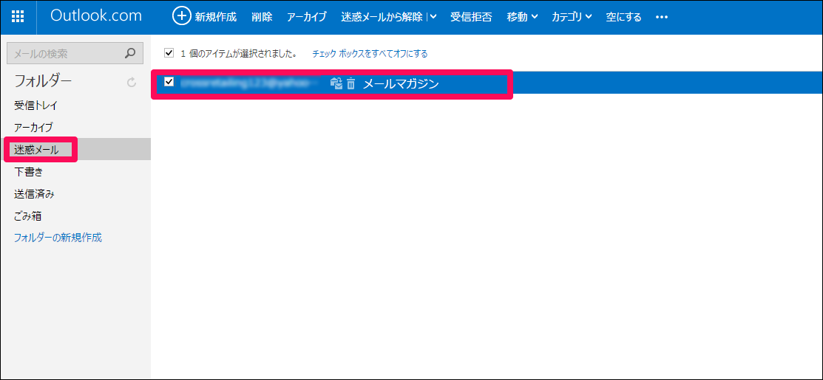Uncheck the メールマガジン message checkbox

(x=169, y=83)
